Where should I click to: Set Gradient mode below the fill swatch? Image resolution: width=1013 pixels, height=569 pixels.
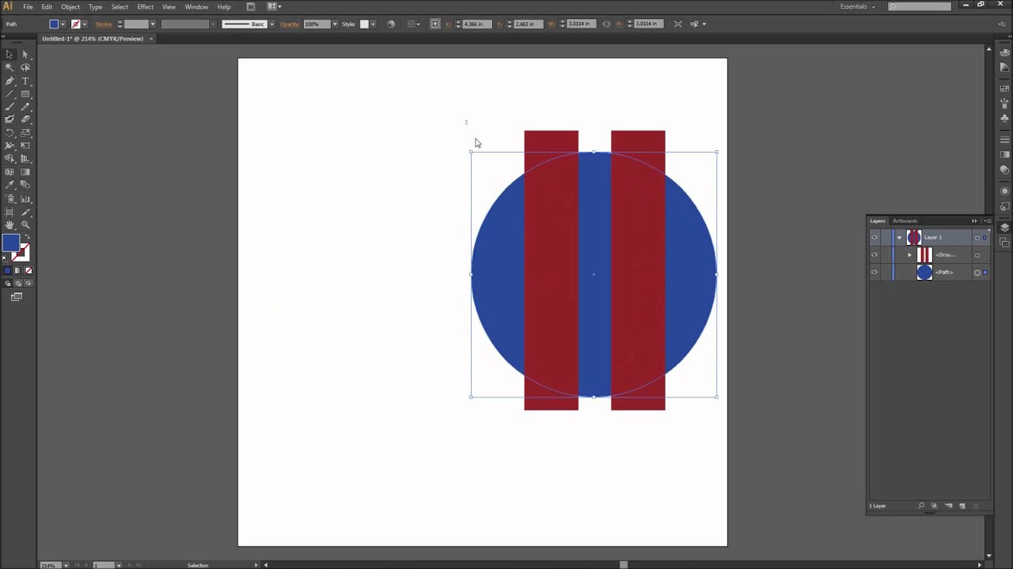18,270
